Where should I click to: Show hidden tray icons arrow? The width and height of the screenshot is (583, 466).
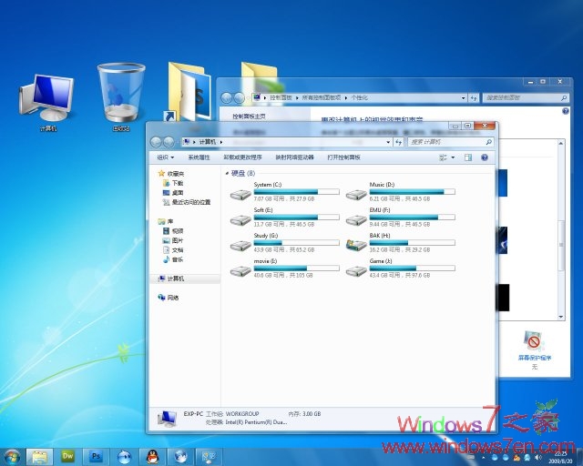(x=484, y=458)
